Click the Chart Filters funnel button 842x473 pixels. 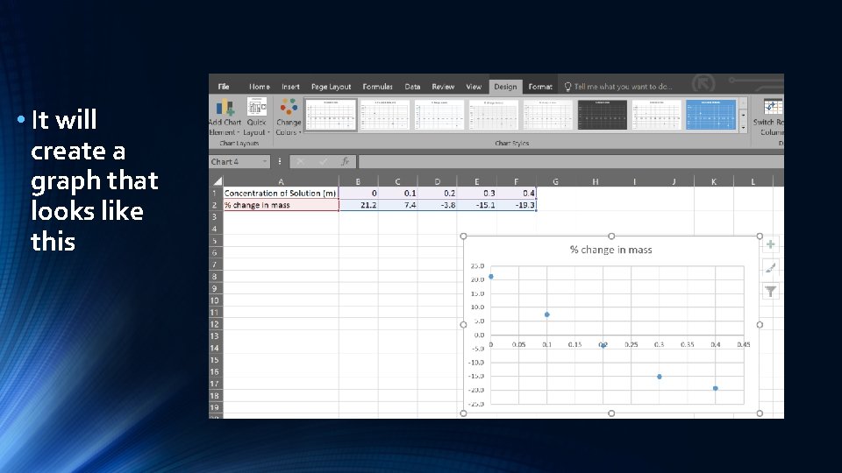771,291
